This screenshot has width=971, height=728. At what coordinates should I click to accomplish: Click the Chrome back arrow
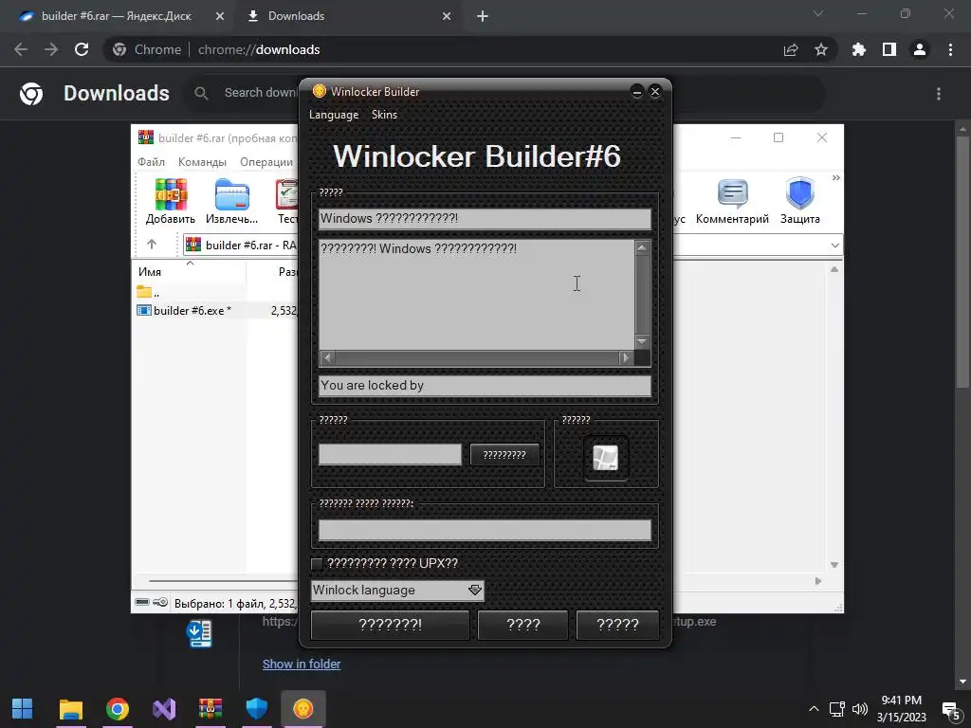click(21, 49)
